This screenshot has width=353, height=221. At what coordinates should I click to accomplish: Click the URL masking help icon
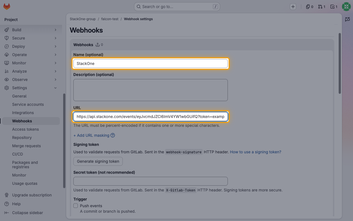tap(113, 135)
